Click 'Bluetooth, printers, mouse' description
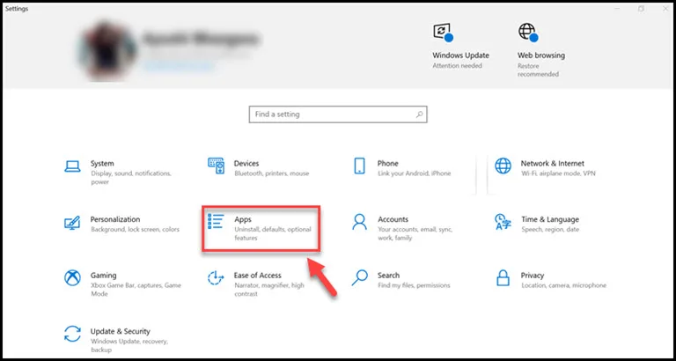The height and width of the screenshot is (361, 676). 272,173
